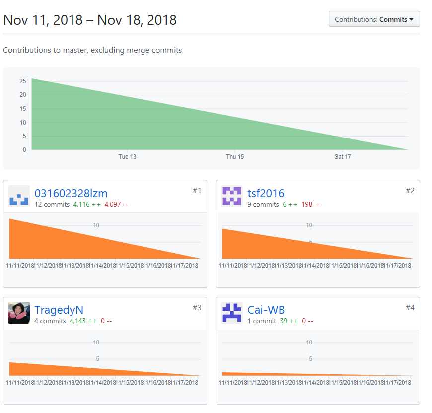The height and width of the screenshot is (413, 432).
Task: Click tsf2016's purple identicon avatar
Action: (232, 196)
